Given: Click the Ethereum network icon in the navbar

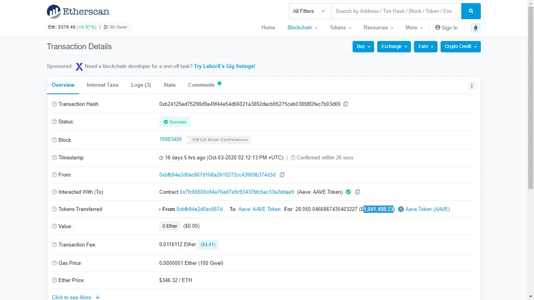Looking at the screenshot, I should (x=476, y=28).
